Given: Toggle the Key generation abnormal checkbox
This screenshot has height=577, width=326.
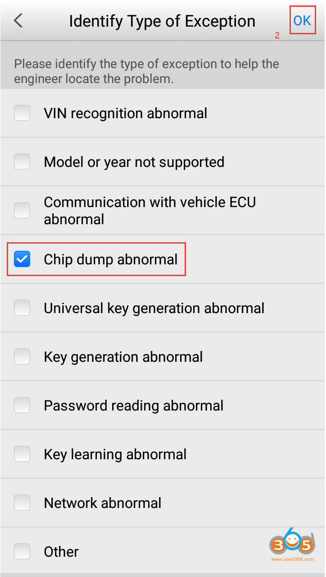Looking at the screenshot, I should coord(22,357).
